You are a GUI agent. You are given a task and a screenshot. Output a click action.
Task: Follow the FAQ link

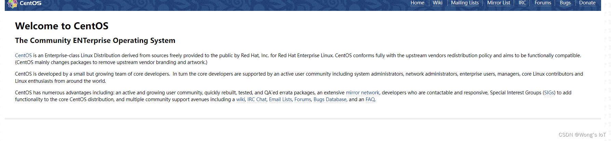point(370,99)
